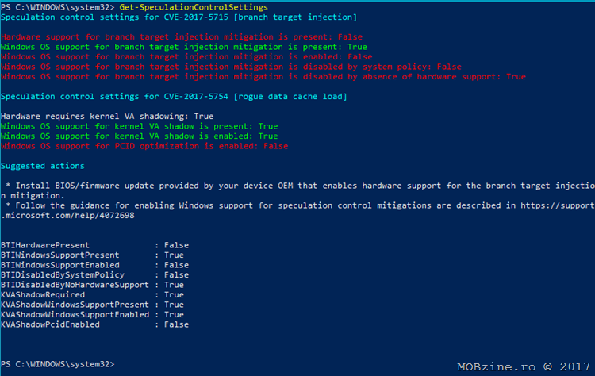595x376 pixels.
Task: Click the CVE-2017-5754 rogue data cache load heading
Action: pos(173,96)
